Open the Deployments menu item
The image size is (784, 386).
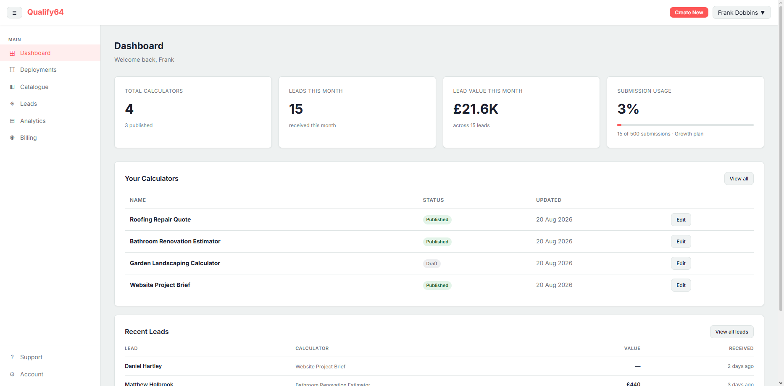[50, 70]
